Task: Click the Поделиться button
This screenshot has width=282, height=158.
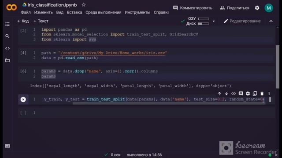Action: [x=234, y=8]
